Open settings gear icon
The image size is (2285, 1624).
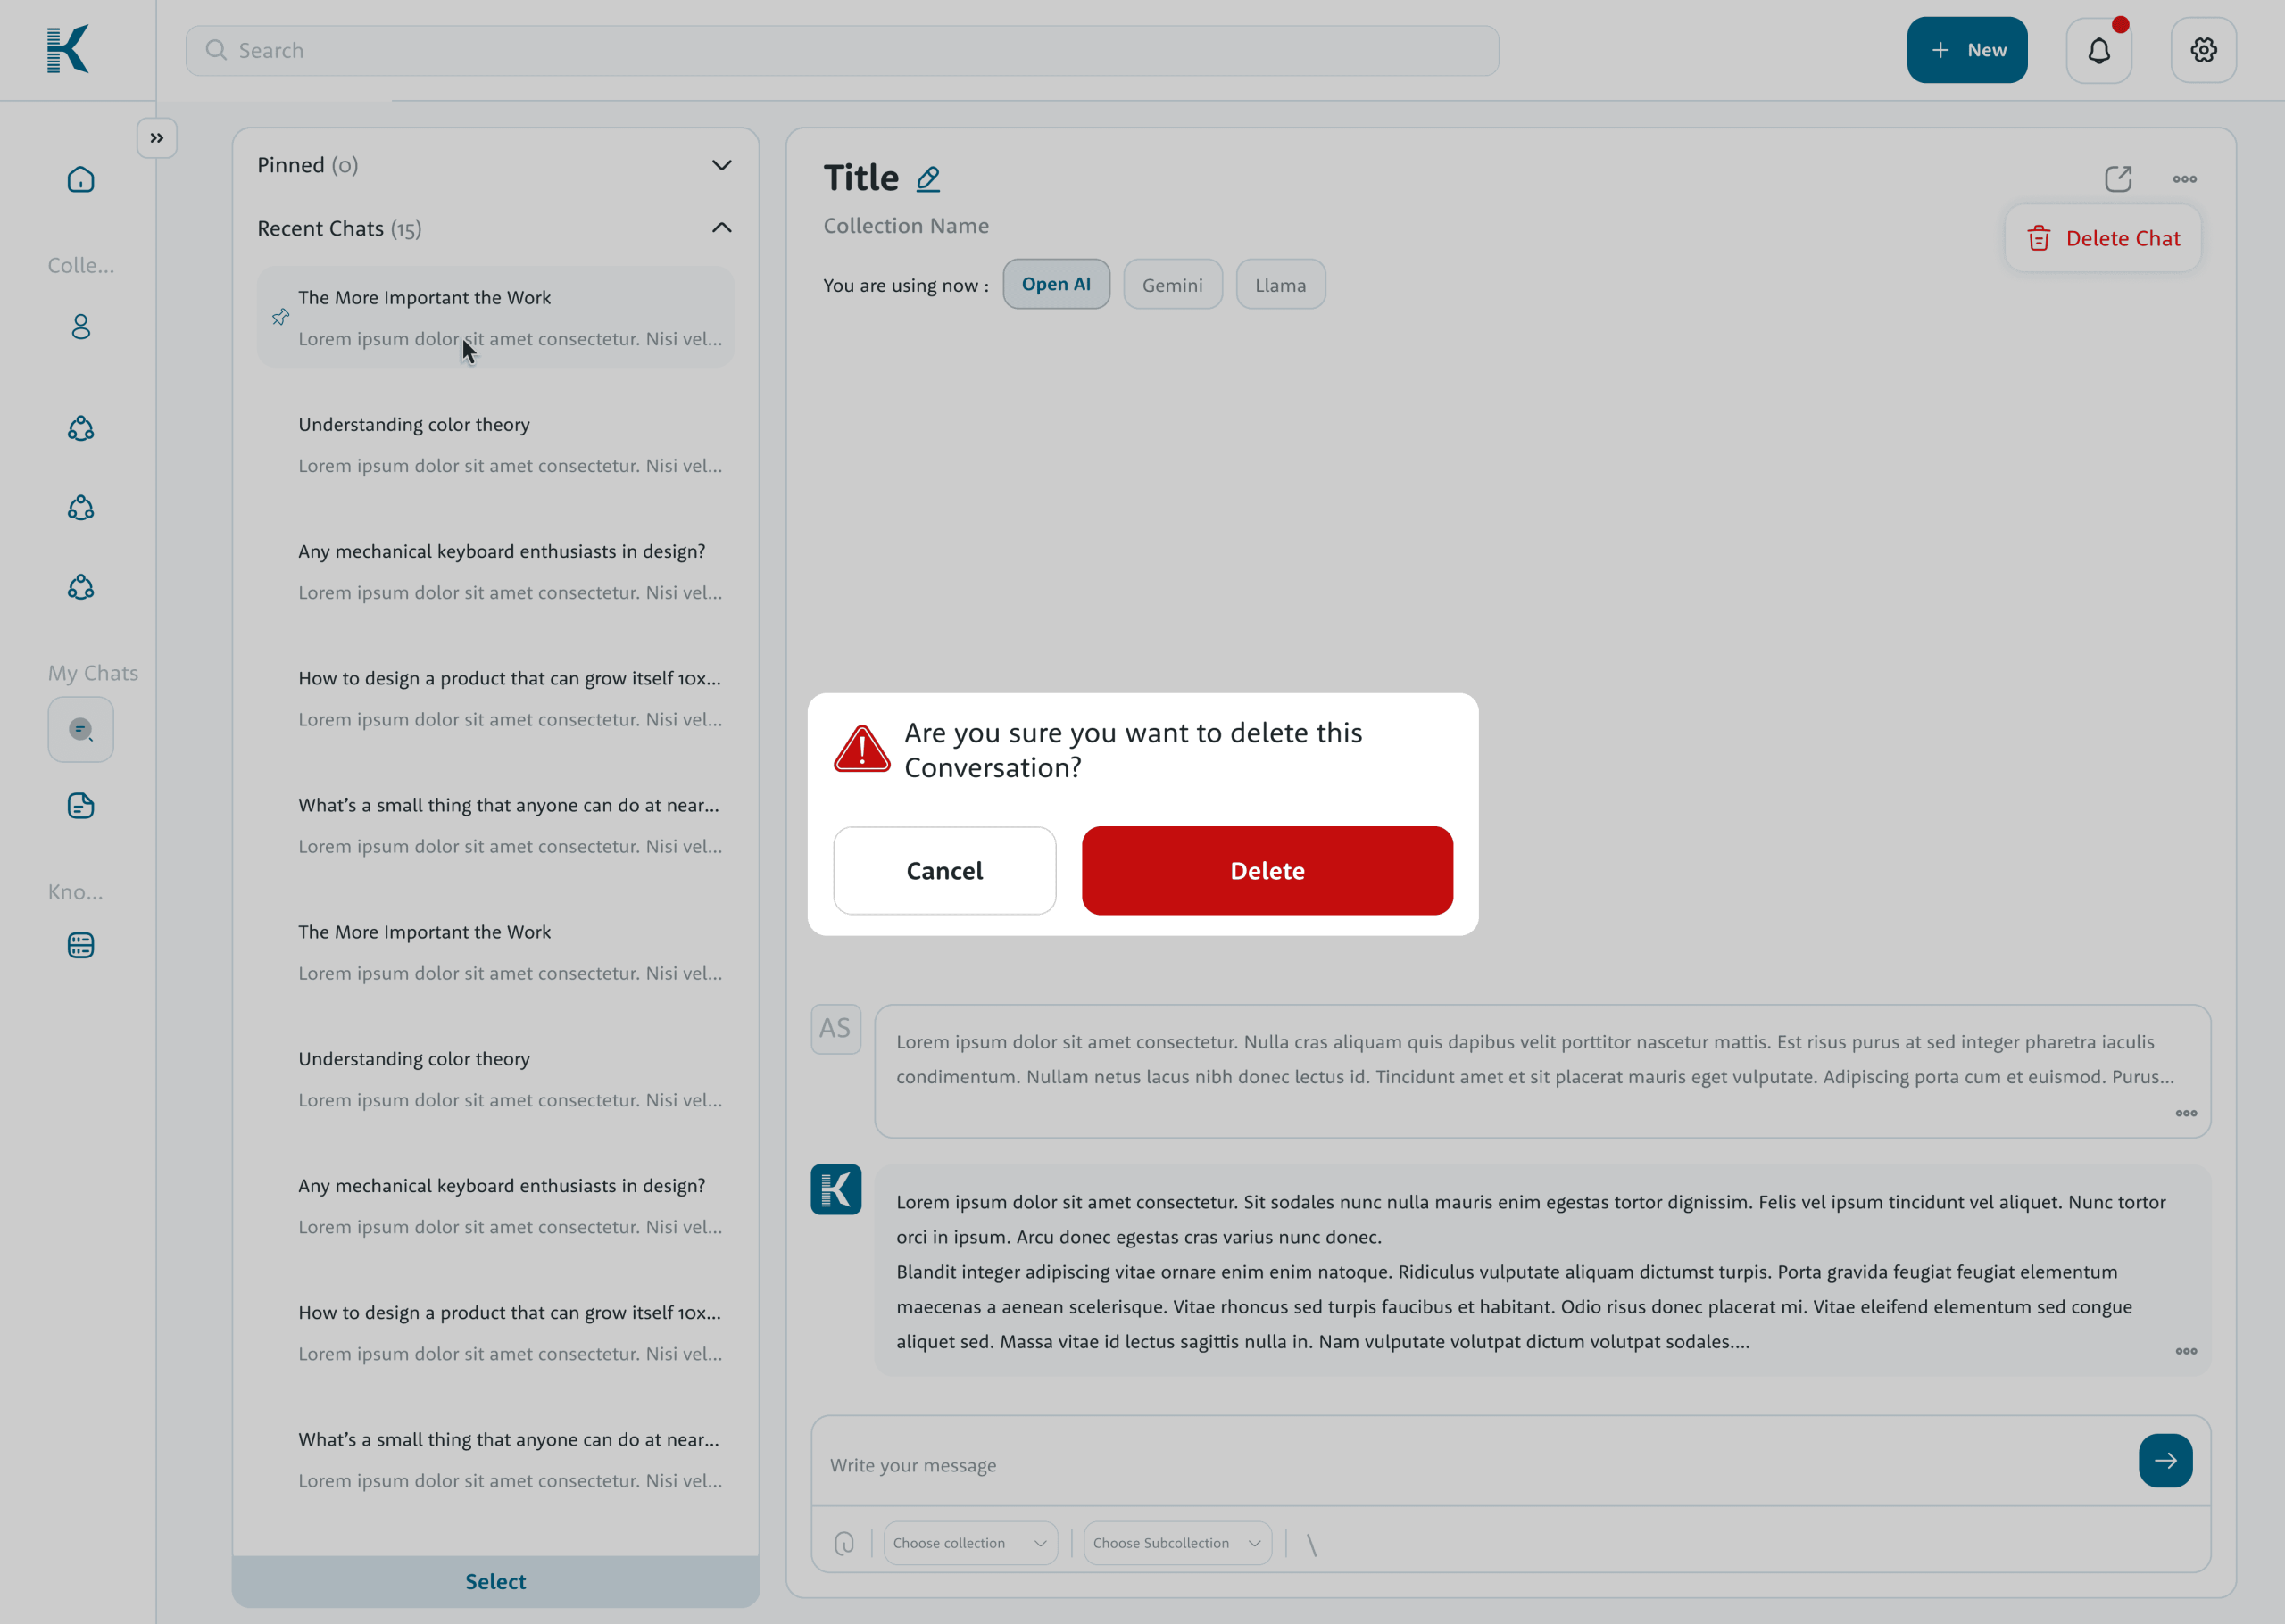[x=2203, y=50]
